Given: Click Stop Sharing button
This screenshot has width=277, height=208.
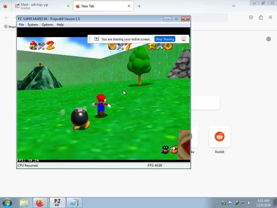Looking at the screenshot, I should pyautogui.click(x=165, y=39).
